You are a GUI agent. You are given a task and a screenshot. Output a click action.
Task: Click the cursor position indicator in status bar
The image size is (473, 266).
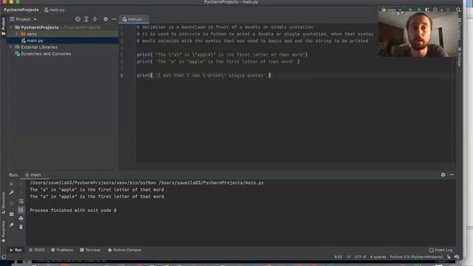coord(338,257)
